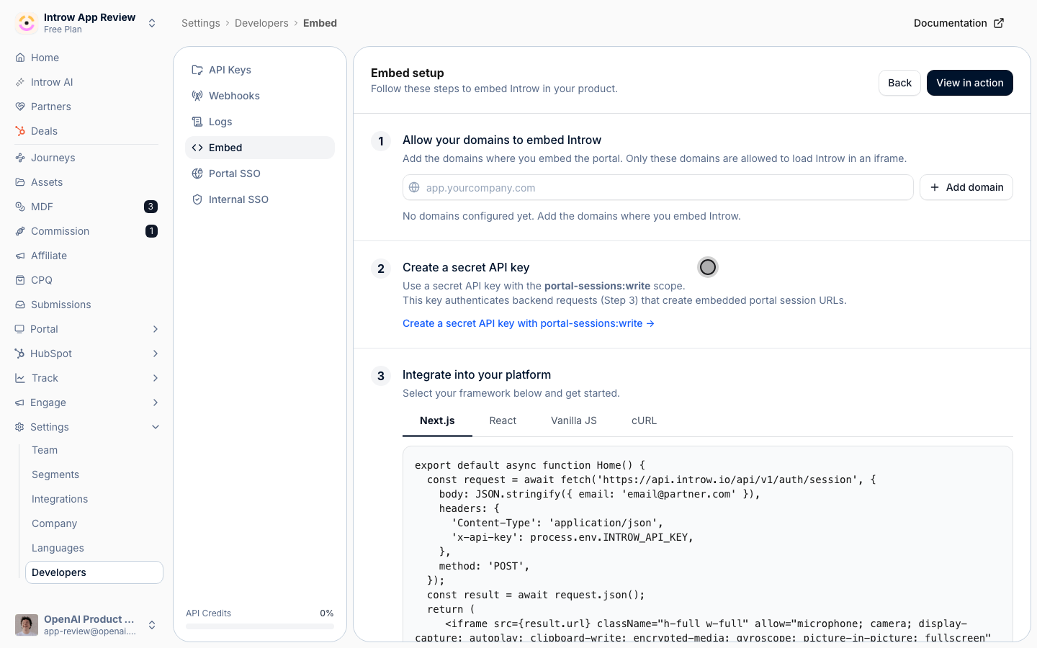Expand the Portal submenu
Image resolution: width=1037 pixels, height=648 pixels.
coord(156,329)
